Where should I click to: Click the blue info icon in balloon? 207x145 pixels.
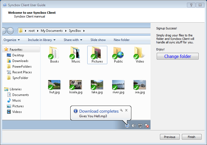click(x=75, y=111)
